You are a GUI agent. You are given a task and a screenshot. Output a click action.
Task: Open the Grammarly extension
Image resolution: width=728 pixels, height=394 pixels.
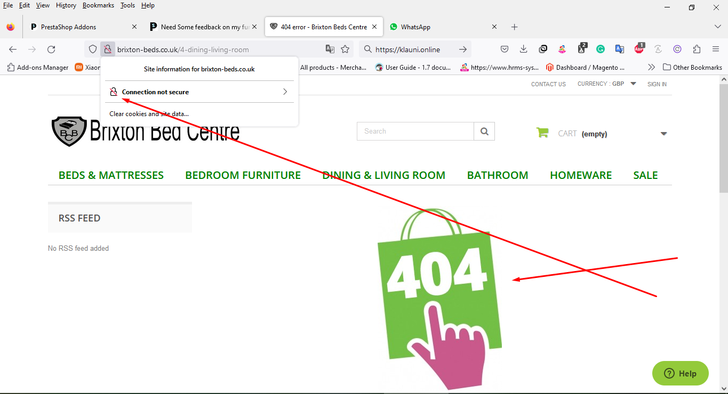click(601, 50)
